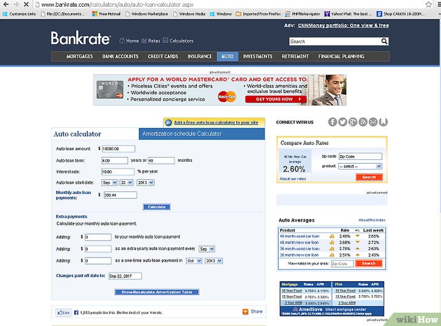
Task: Click GET YOURS NOW ad button
Action: coord(276,99)
